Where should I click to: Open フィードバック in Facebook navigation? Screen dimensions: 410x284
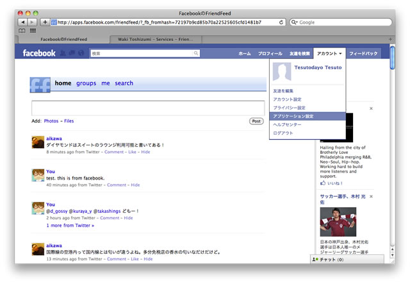click(363, 53)
